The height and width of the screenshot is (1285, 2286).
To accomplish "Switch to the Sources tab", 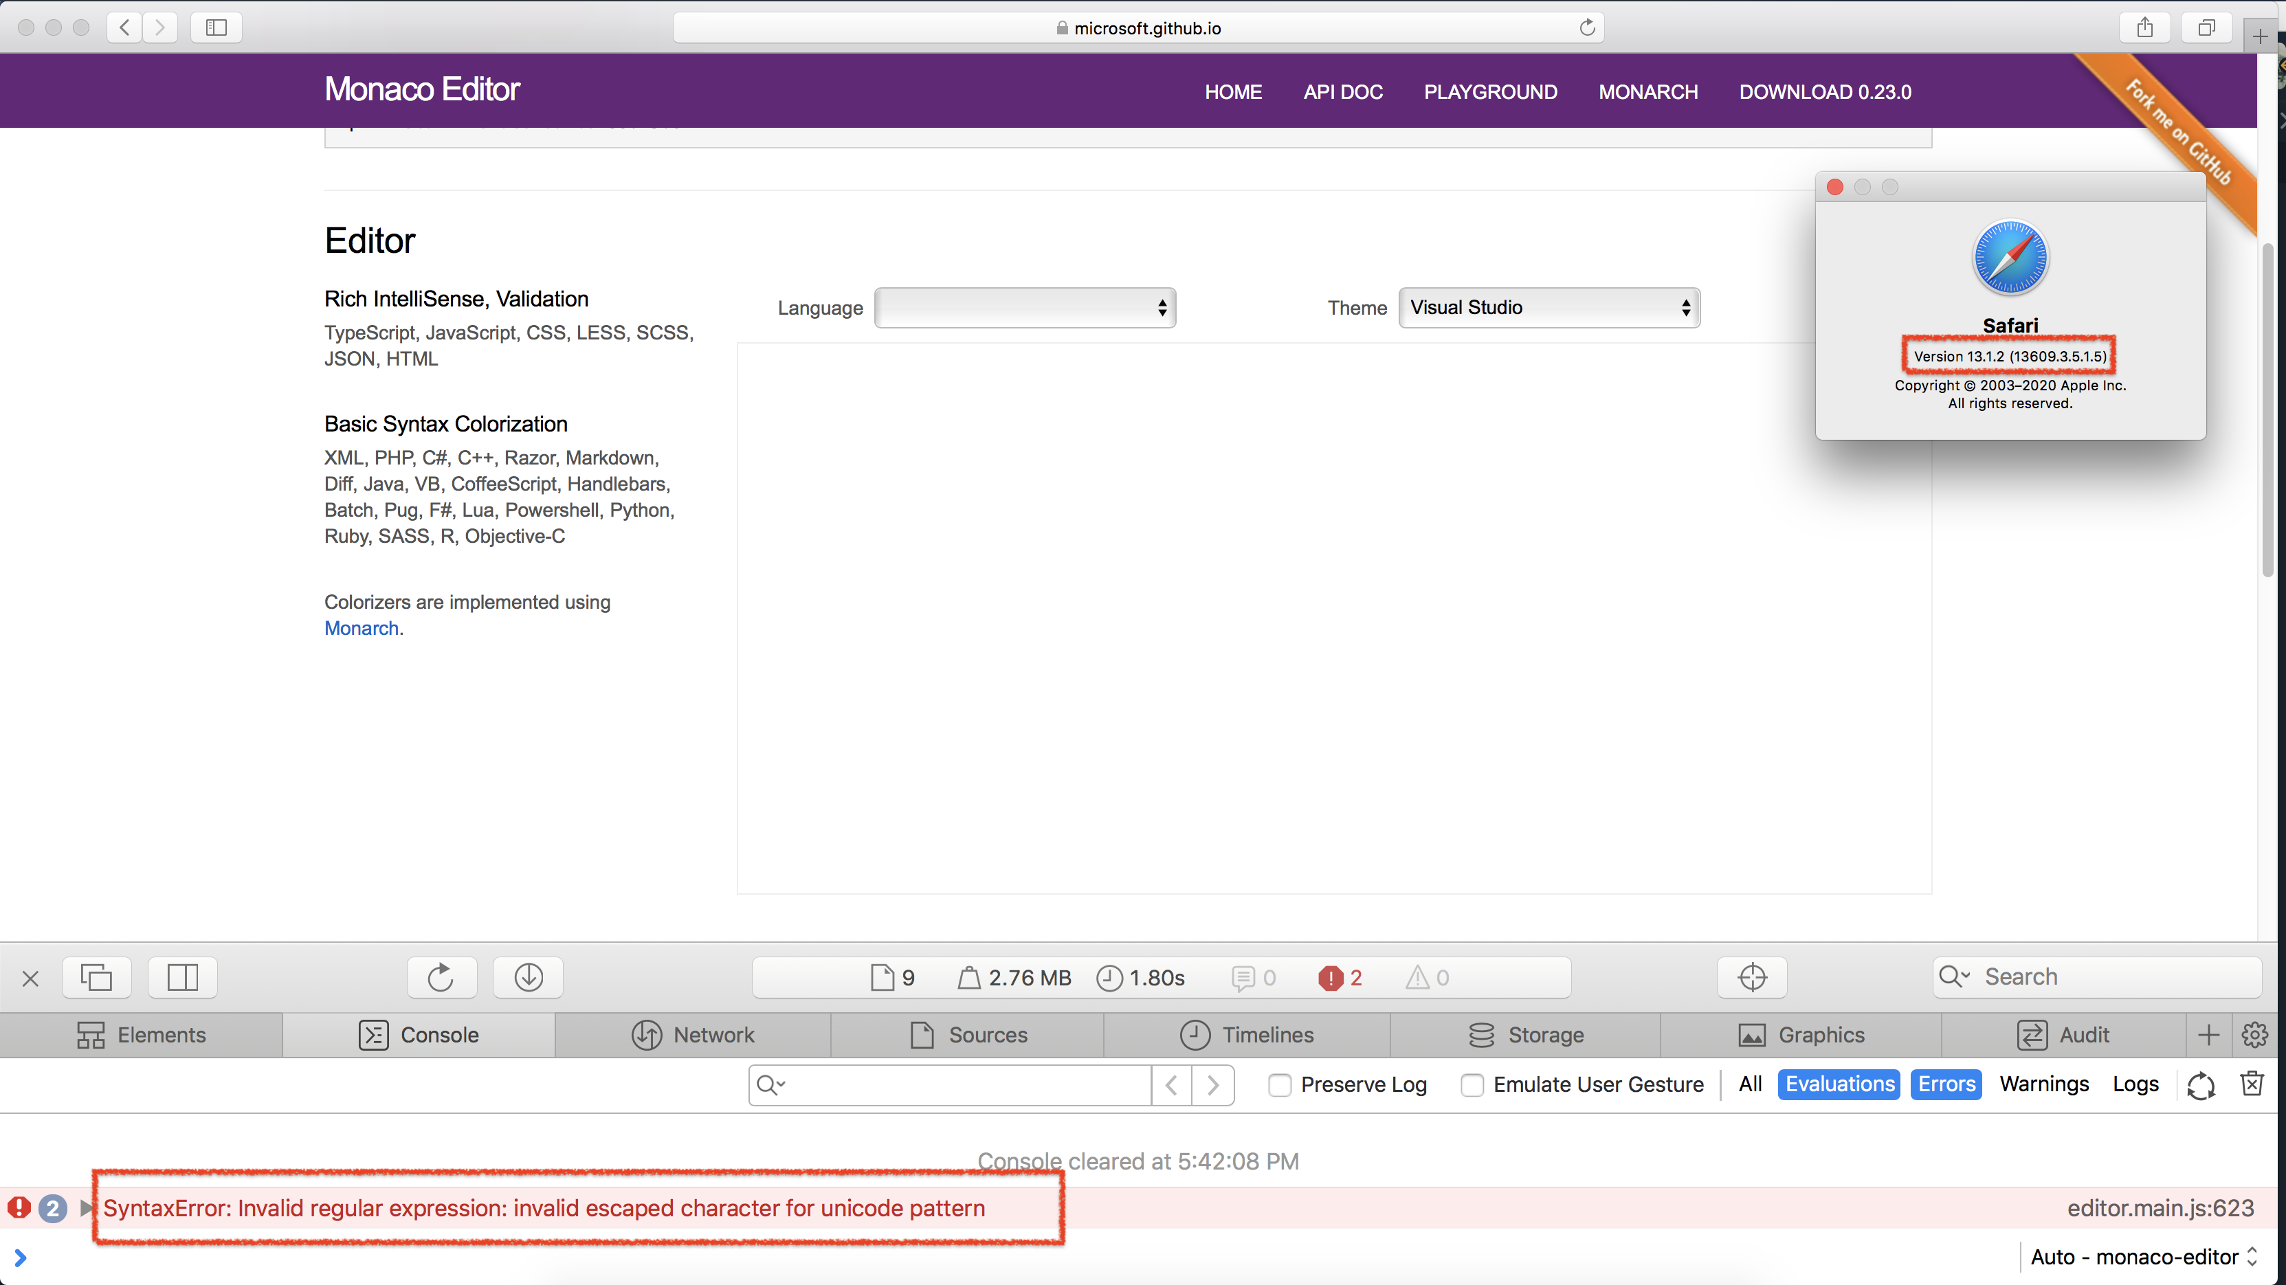I will [968, 1035].
